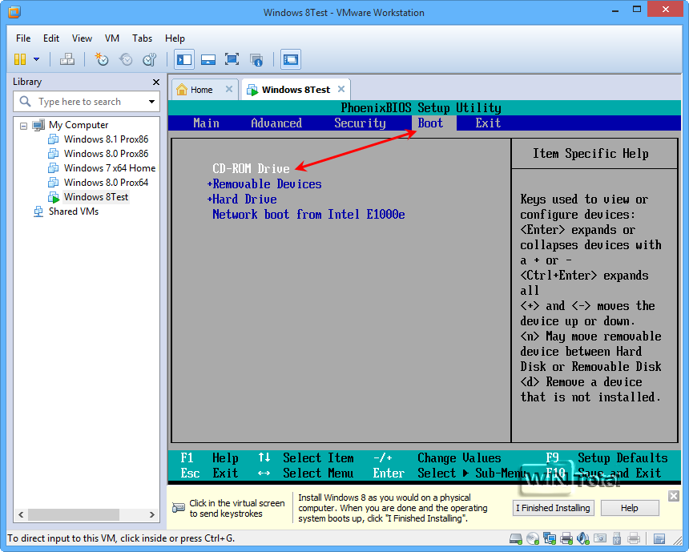The width and height of the screenshot is (689, 552).
Task: Toggle the thumbnail bar view button
Action: click(x=208, y=59)
